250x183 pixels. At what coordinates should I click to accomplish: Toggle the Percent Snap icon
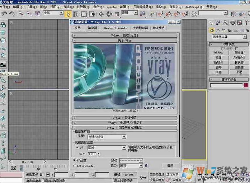tap(177, 14)
